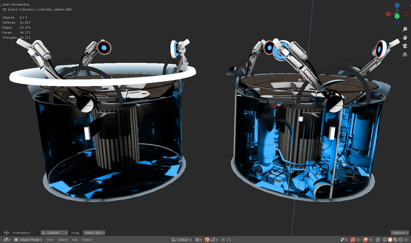Open the Global transform orientation dropdown
The height and width of the screenshot is (243, 411).
(x=181, y=240)
